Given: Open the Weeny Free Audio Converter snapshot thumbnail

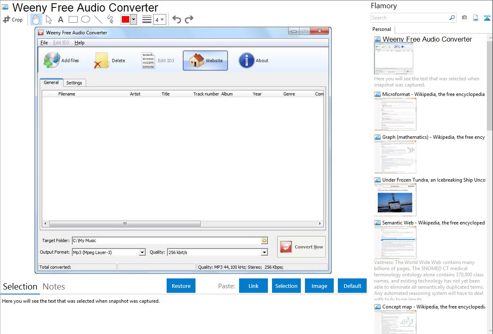Looking at the screenshot, I should pyautogui.click(x=394, y=59).
